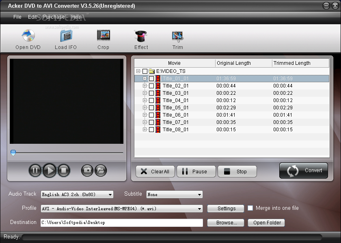
Task: Click the Original Length column header
Action: [244, 63]
